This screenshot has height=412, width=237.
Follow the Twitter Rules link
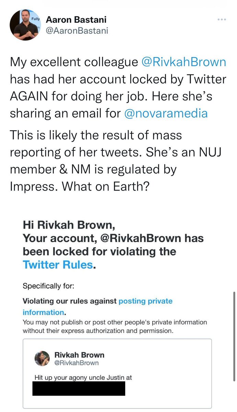58,265
